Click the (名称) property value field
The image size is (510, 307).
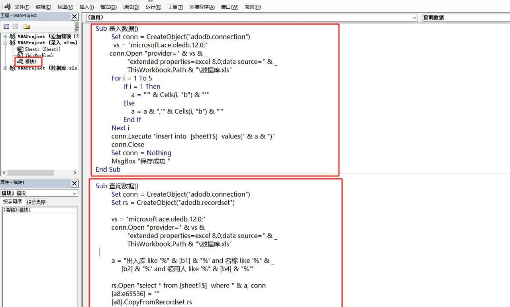pyautogui.click(x=48, y=210)
